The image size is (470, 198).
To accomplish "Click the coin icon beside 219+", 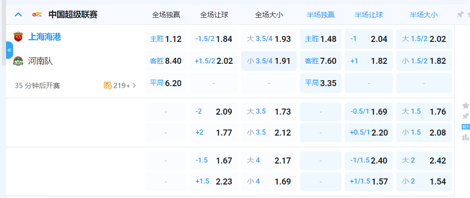I will point(107,85).
